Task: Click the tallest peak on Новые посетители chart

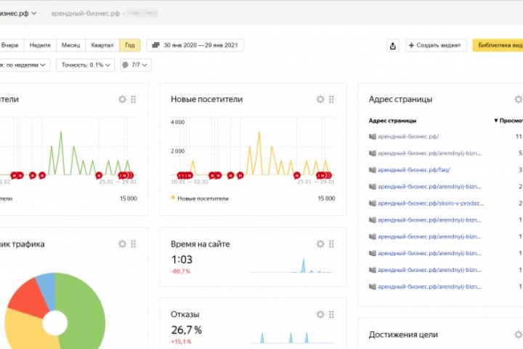Action: click(x=259, y=133)
